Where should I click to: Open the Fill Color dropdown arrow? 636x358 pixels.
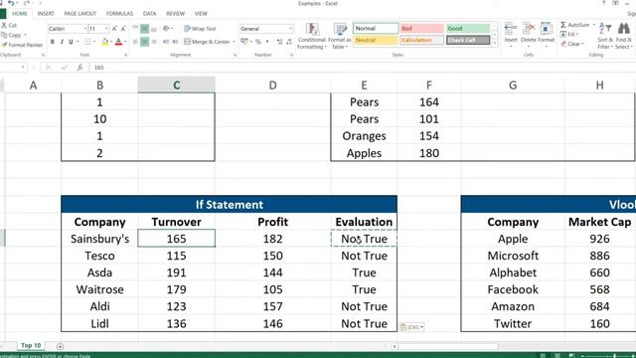tap(111, 42)
